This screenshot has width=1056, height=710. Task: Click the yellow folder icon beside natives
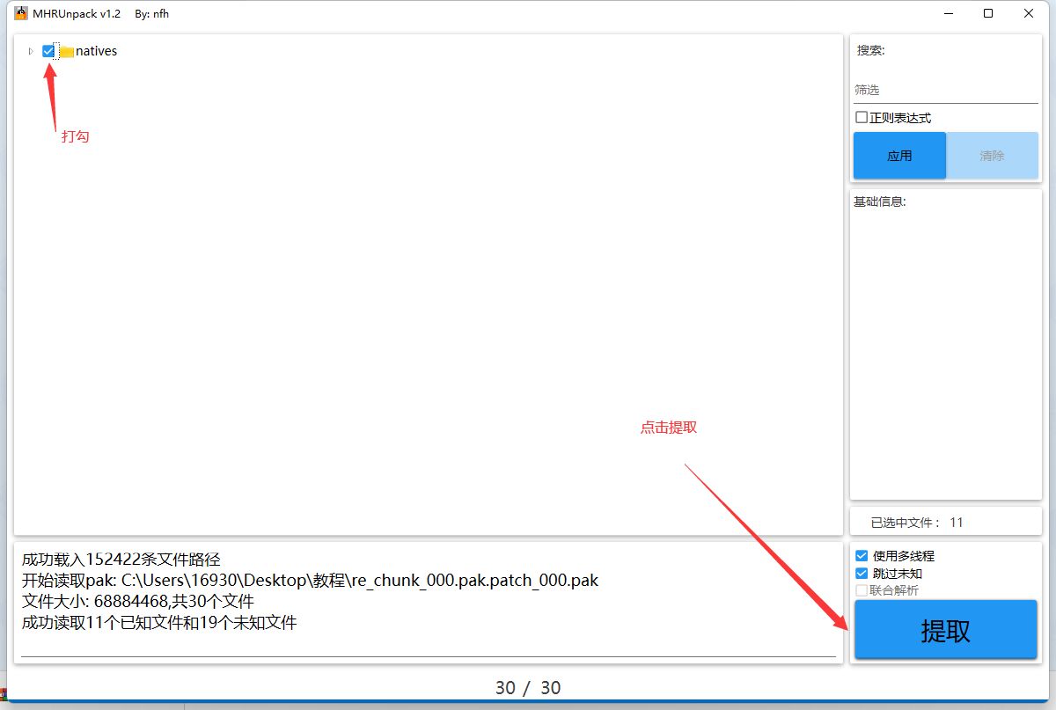[66, 52]
